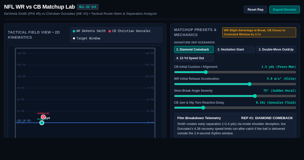Click the WR DeVonta Smith legend entry

(89, 31)
